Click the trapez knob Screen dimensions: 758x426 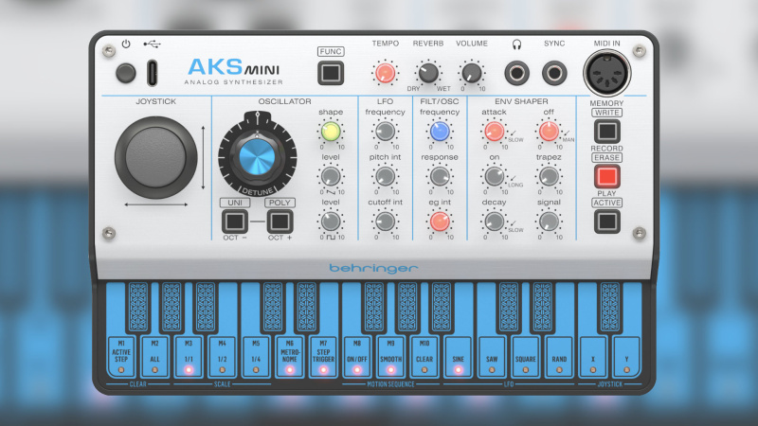(549, 176)
